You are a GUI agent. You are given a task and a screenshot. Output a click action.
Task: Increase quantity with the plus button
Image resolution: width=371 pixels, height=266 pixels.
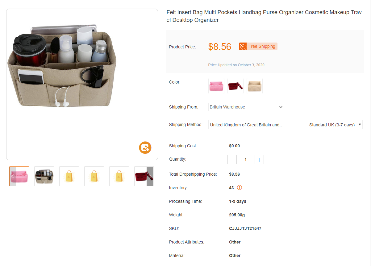coord(259,160)
